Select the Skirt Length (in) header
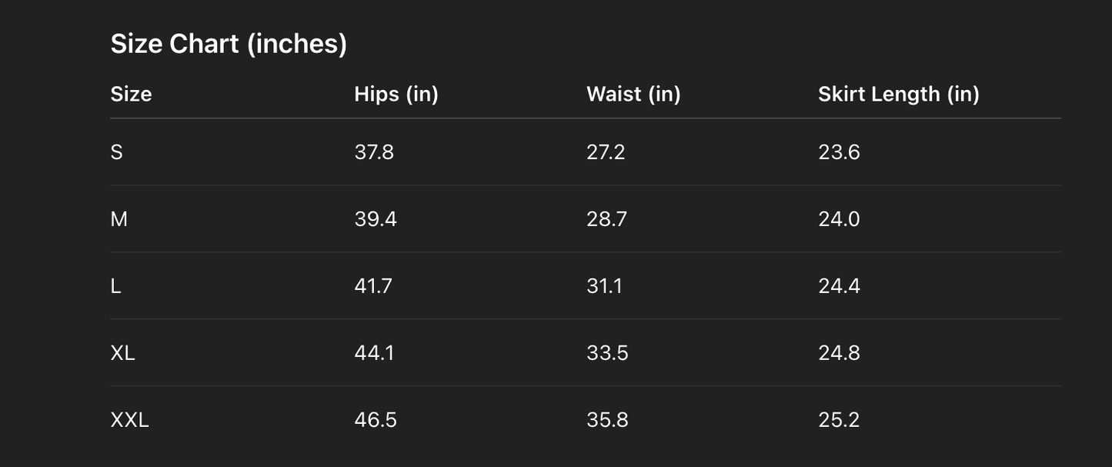The width and height of the screenshot is (1112, 467). [x=898, y=94]
